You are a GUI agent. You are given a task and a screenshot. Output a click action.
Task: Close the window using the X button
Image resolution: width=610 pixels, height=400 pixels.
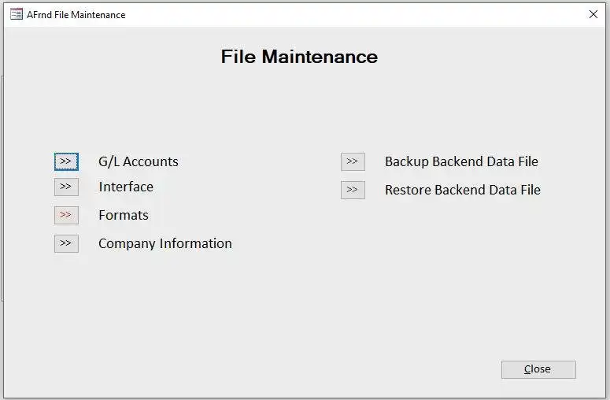593,14
